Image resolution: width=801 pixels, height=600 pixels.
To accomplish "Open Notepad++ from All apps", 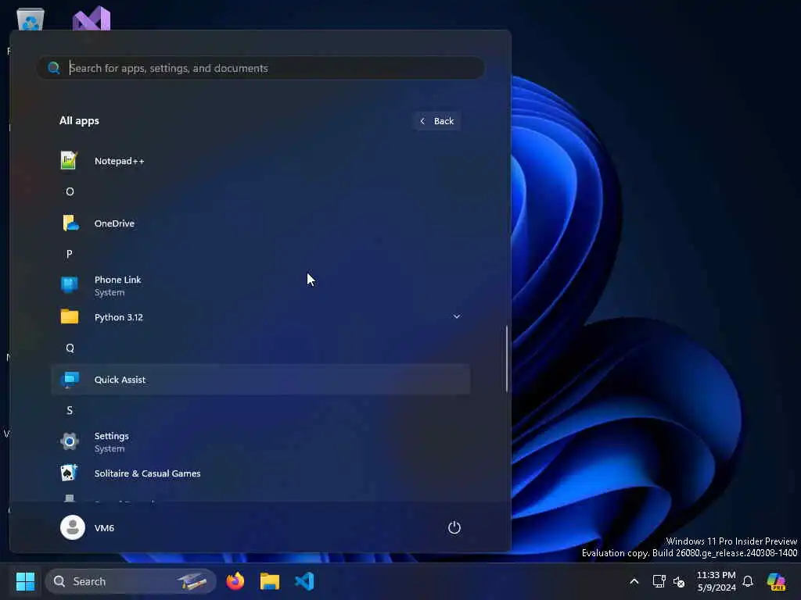I will 260,161.
